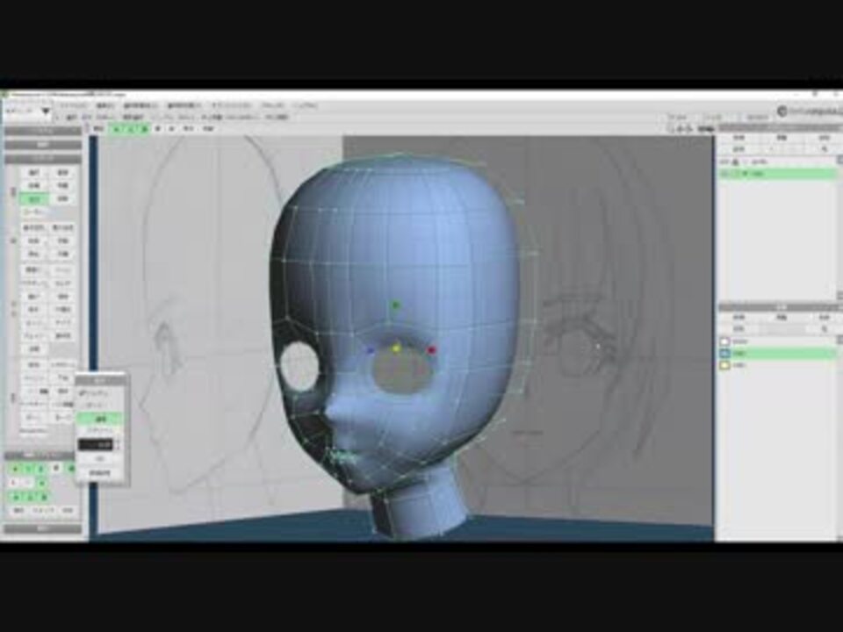Select the green highlighted option in floating panel
Viewport: 843px width, 632px height.
pyautogui.click(x=100, y=418)
